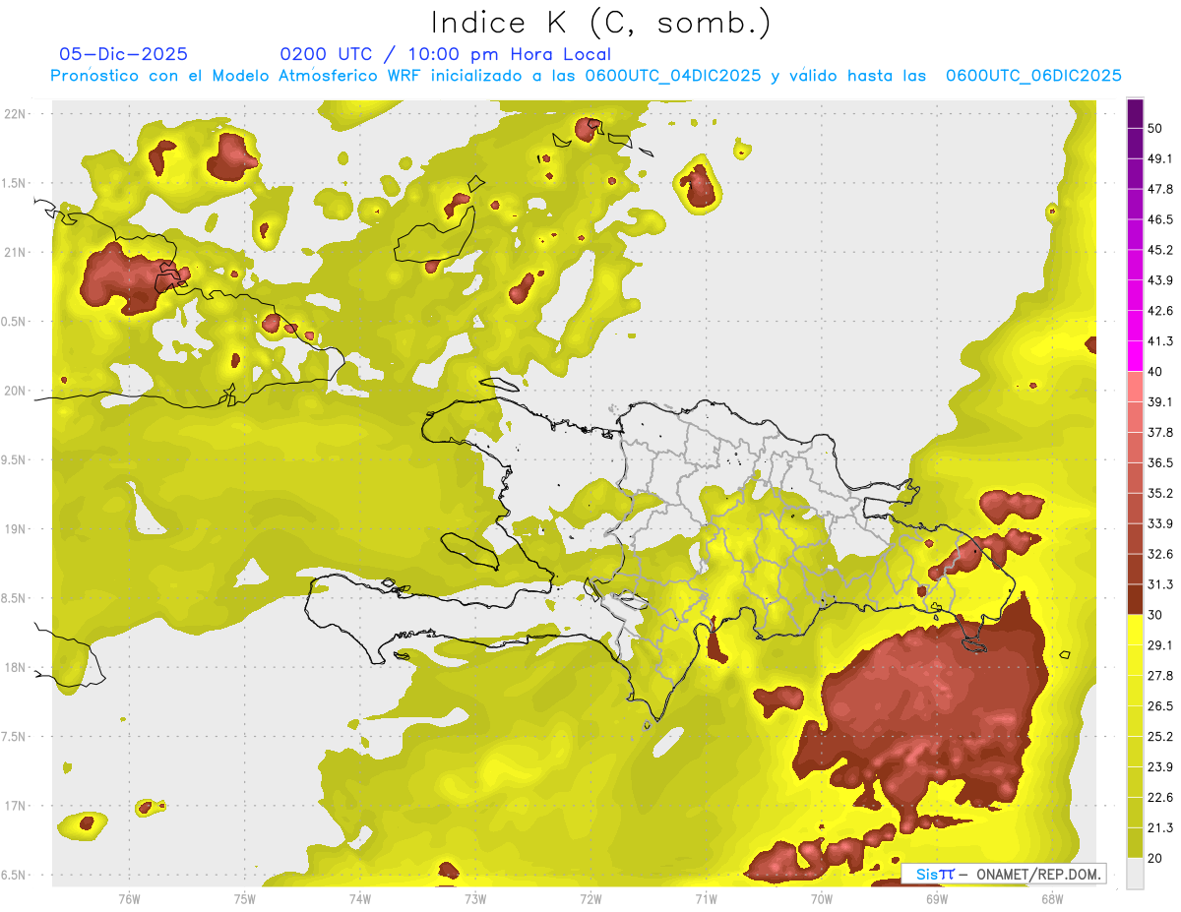The width and height of the screenshot is (1181, 912).
Task: Click the 20N latitude axis label
Action: 17,391
